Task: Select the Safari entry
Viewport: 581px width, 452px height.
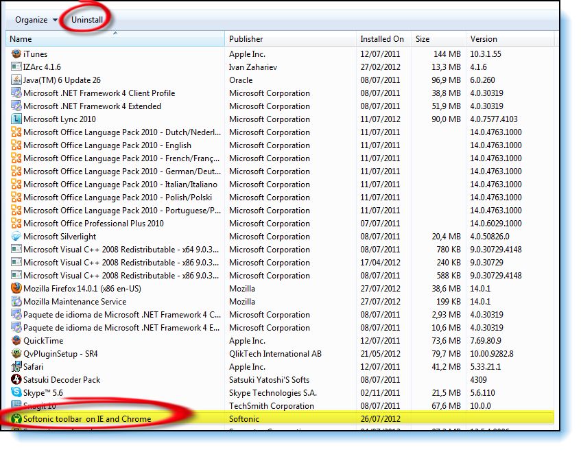Action: (x=33, y=367)
